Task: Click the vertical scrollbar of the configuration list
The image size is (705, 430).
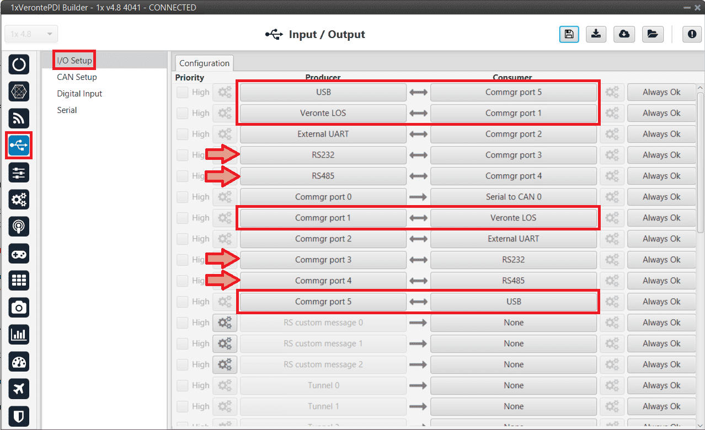Action: pos(701,160)
